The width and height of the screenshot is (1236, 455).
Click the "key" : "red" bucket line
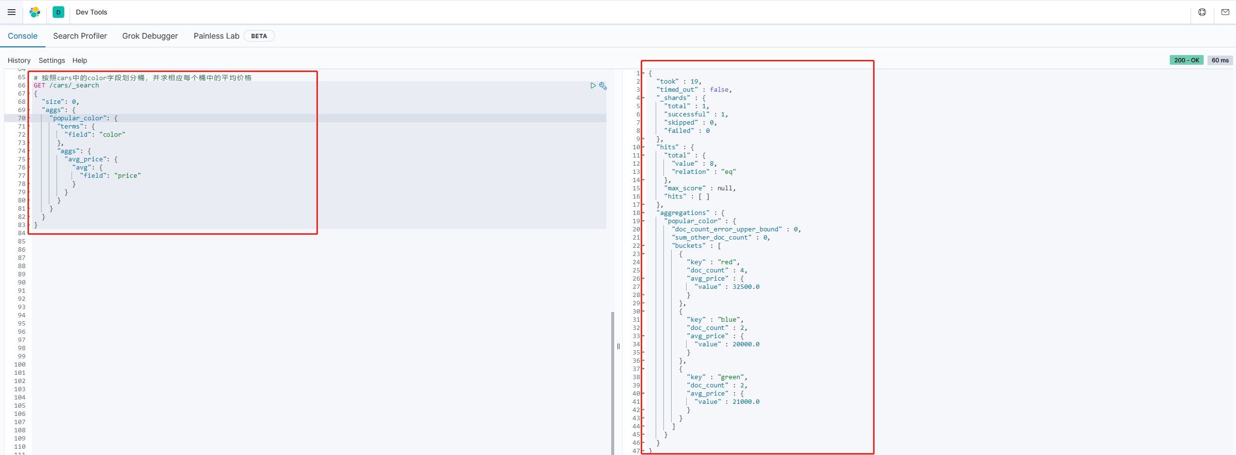[713, 262]
